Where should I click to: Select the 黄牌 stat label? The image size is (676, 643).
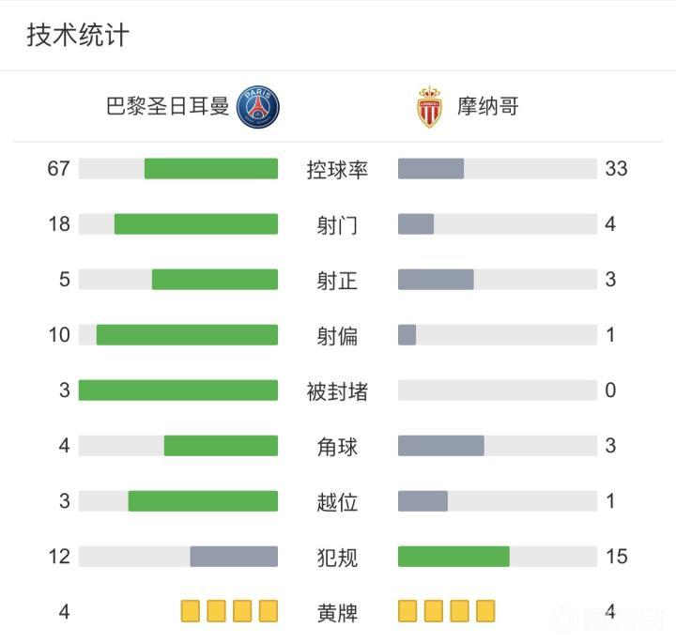[x=338, y=613]
